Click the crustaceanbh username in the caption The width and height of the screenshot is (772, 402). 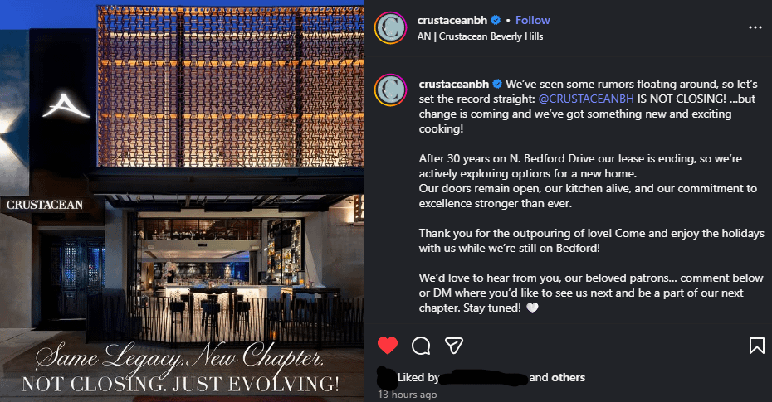tap(455, 85)
